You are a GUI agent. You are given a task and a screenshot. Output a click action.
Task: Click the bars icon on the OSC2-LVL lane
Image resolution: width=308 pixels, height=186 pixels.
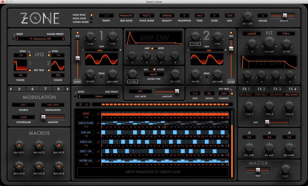tap(98, 142)
